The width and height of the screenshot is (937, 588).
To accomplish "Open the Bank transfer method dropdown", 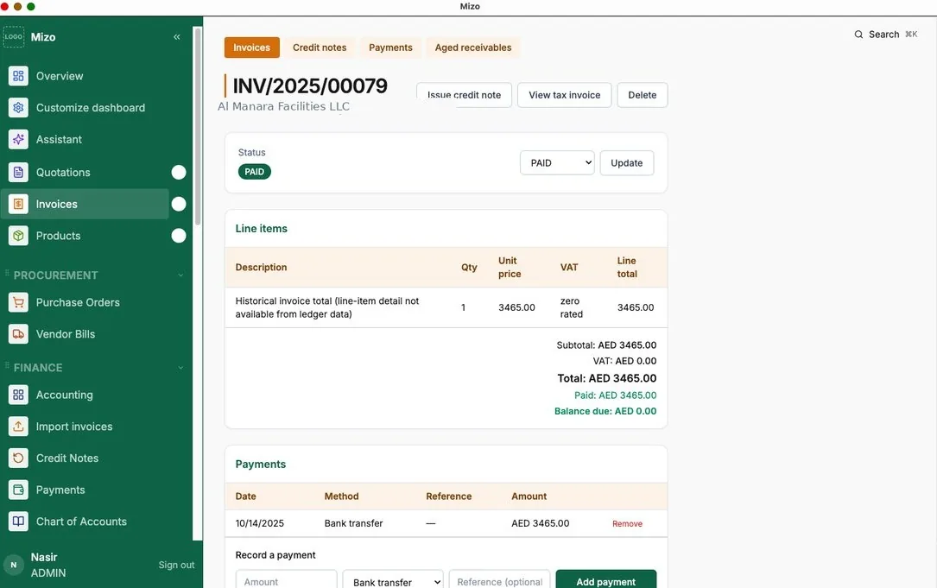I will (393, 581).
